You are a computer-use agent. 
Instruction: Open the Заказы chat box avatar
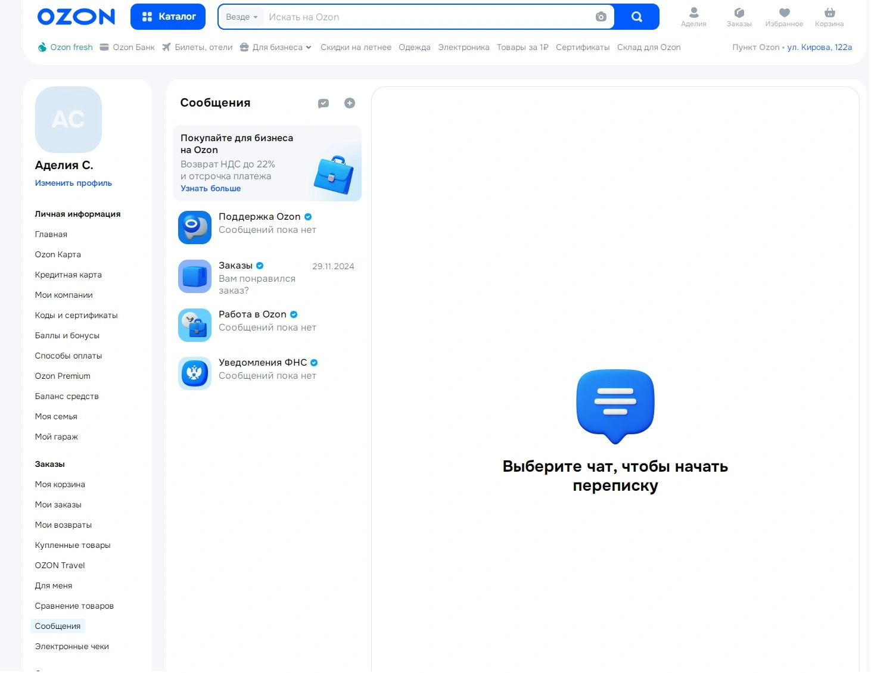[x=195, y=276]
